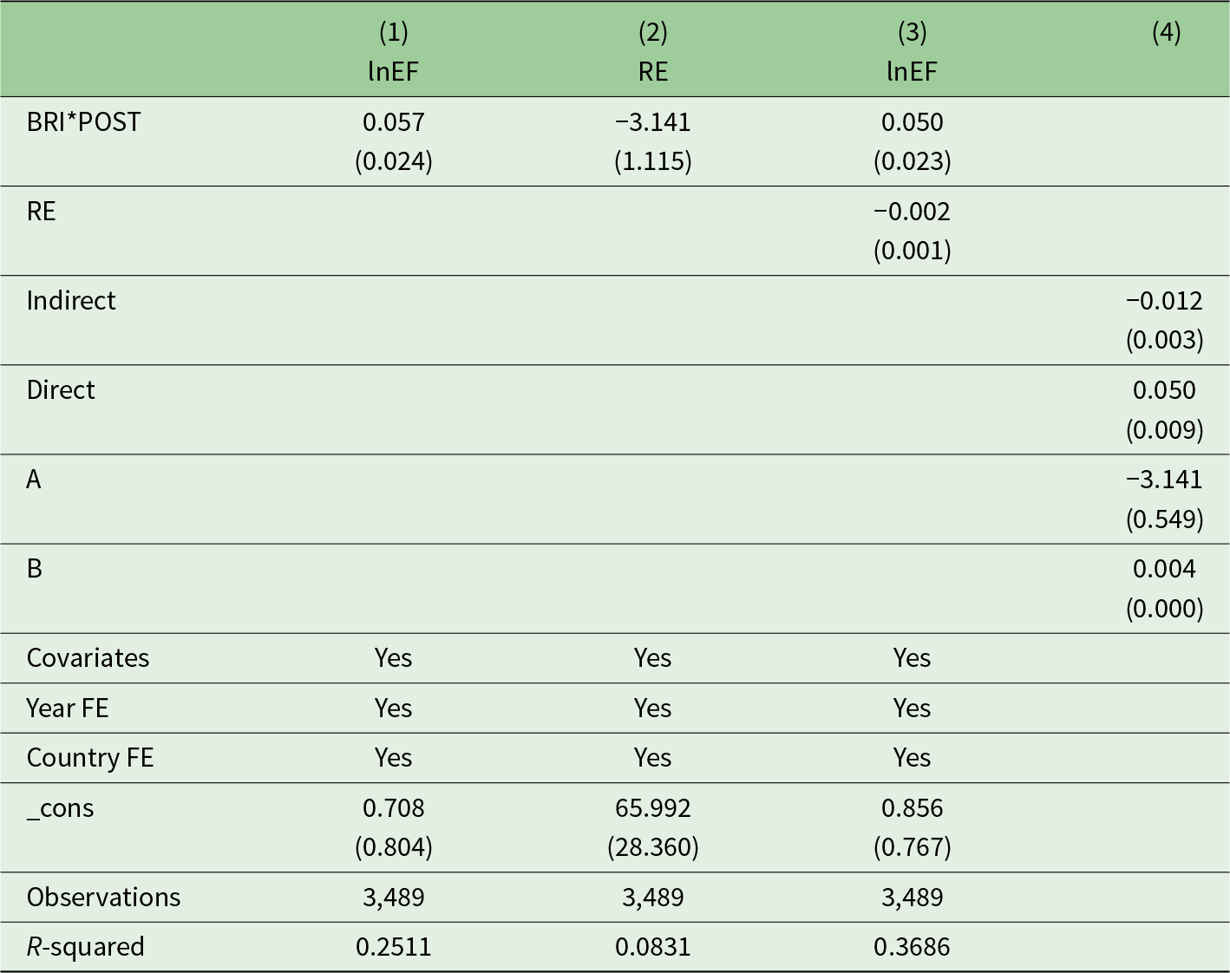Select the 0.057 coefficient value
Image resolution: width=1230 pixels, height=973 pixels.
pyautogui.click(x=393, y=122)
